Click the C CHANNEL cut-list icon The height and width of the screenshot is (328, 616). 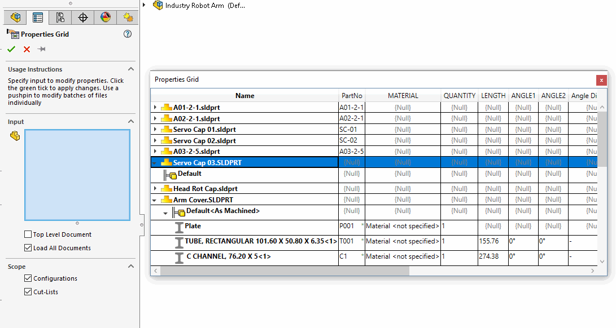click(x=179, y=258)
